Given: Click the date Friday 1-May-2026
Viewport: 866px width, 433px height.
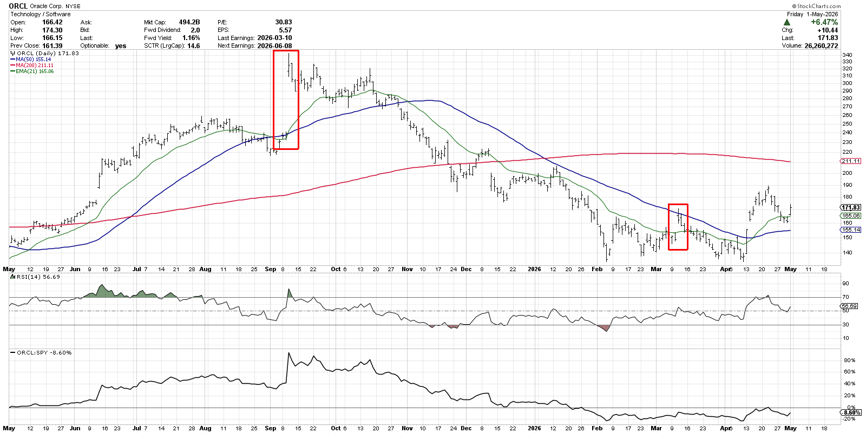Looking at the screenshot, I should pos(812,14).
